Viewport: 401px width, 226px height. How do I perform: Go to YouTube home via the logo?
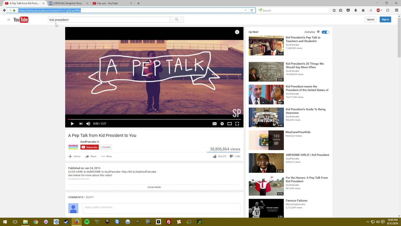pyautogui.click(x=21, y=20)
